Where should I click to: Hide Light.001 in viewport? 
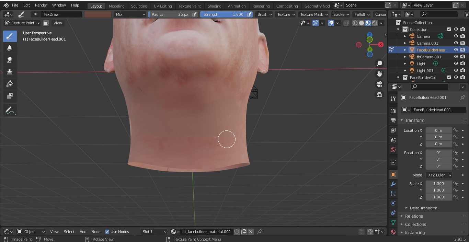(456, 70)
